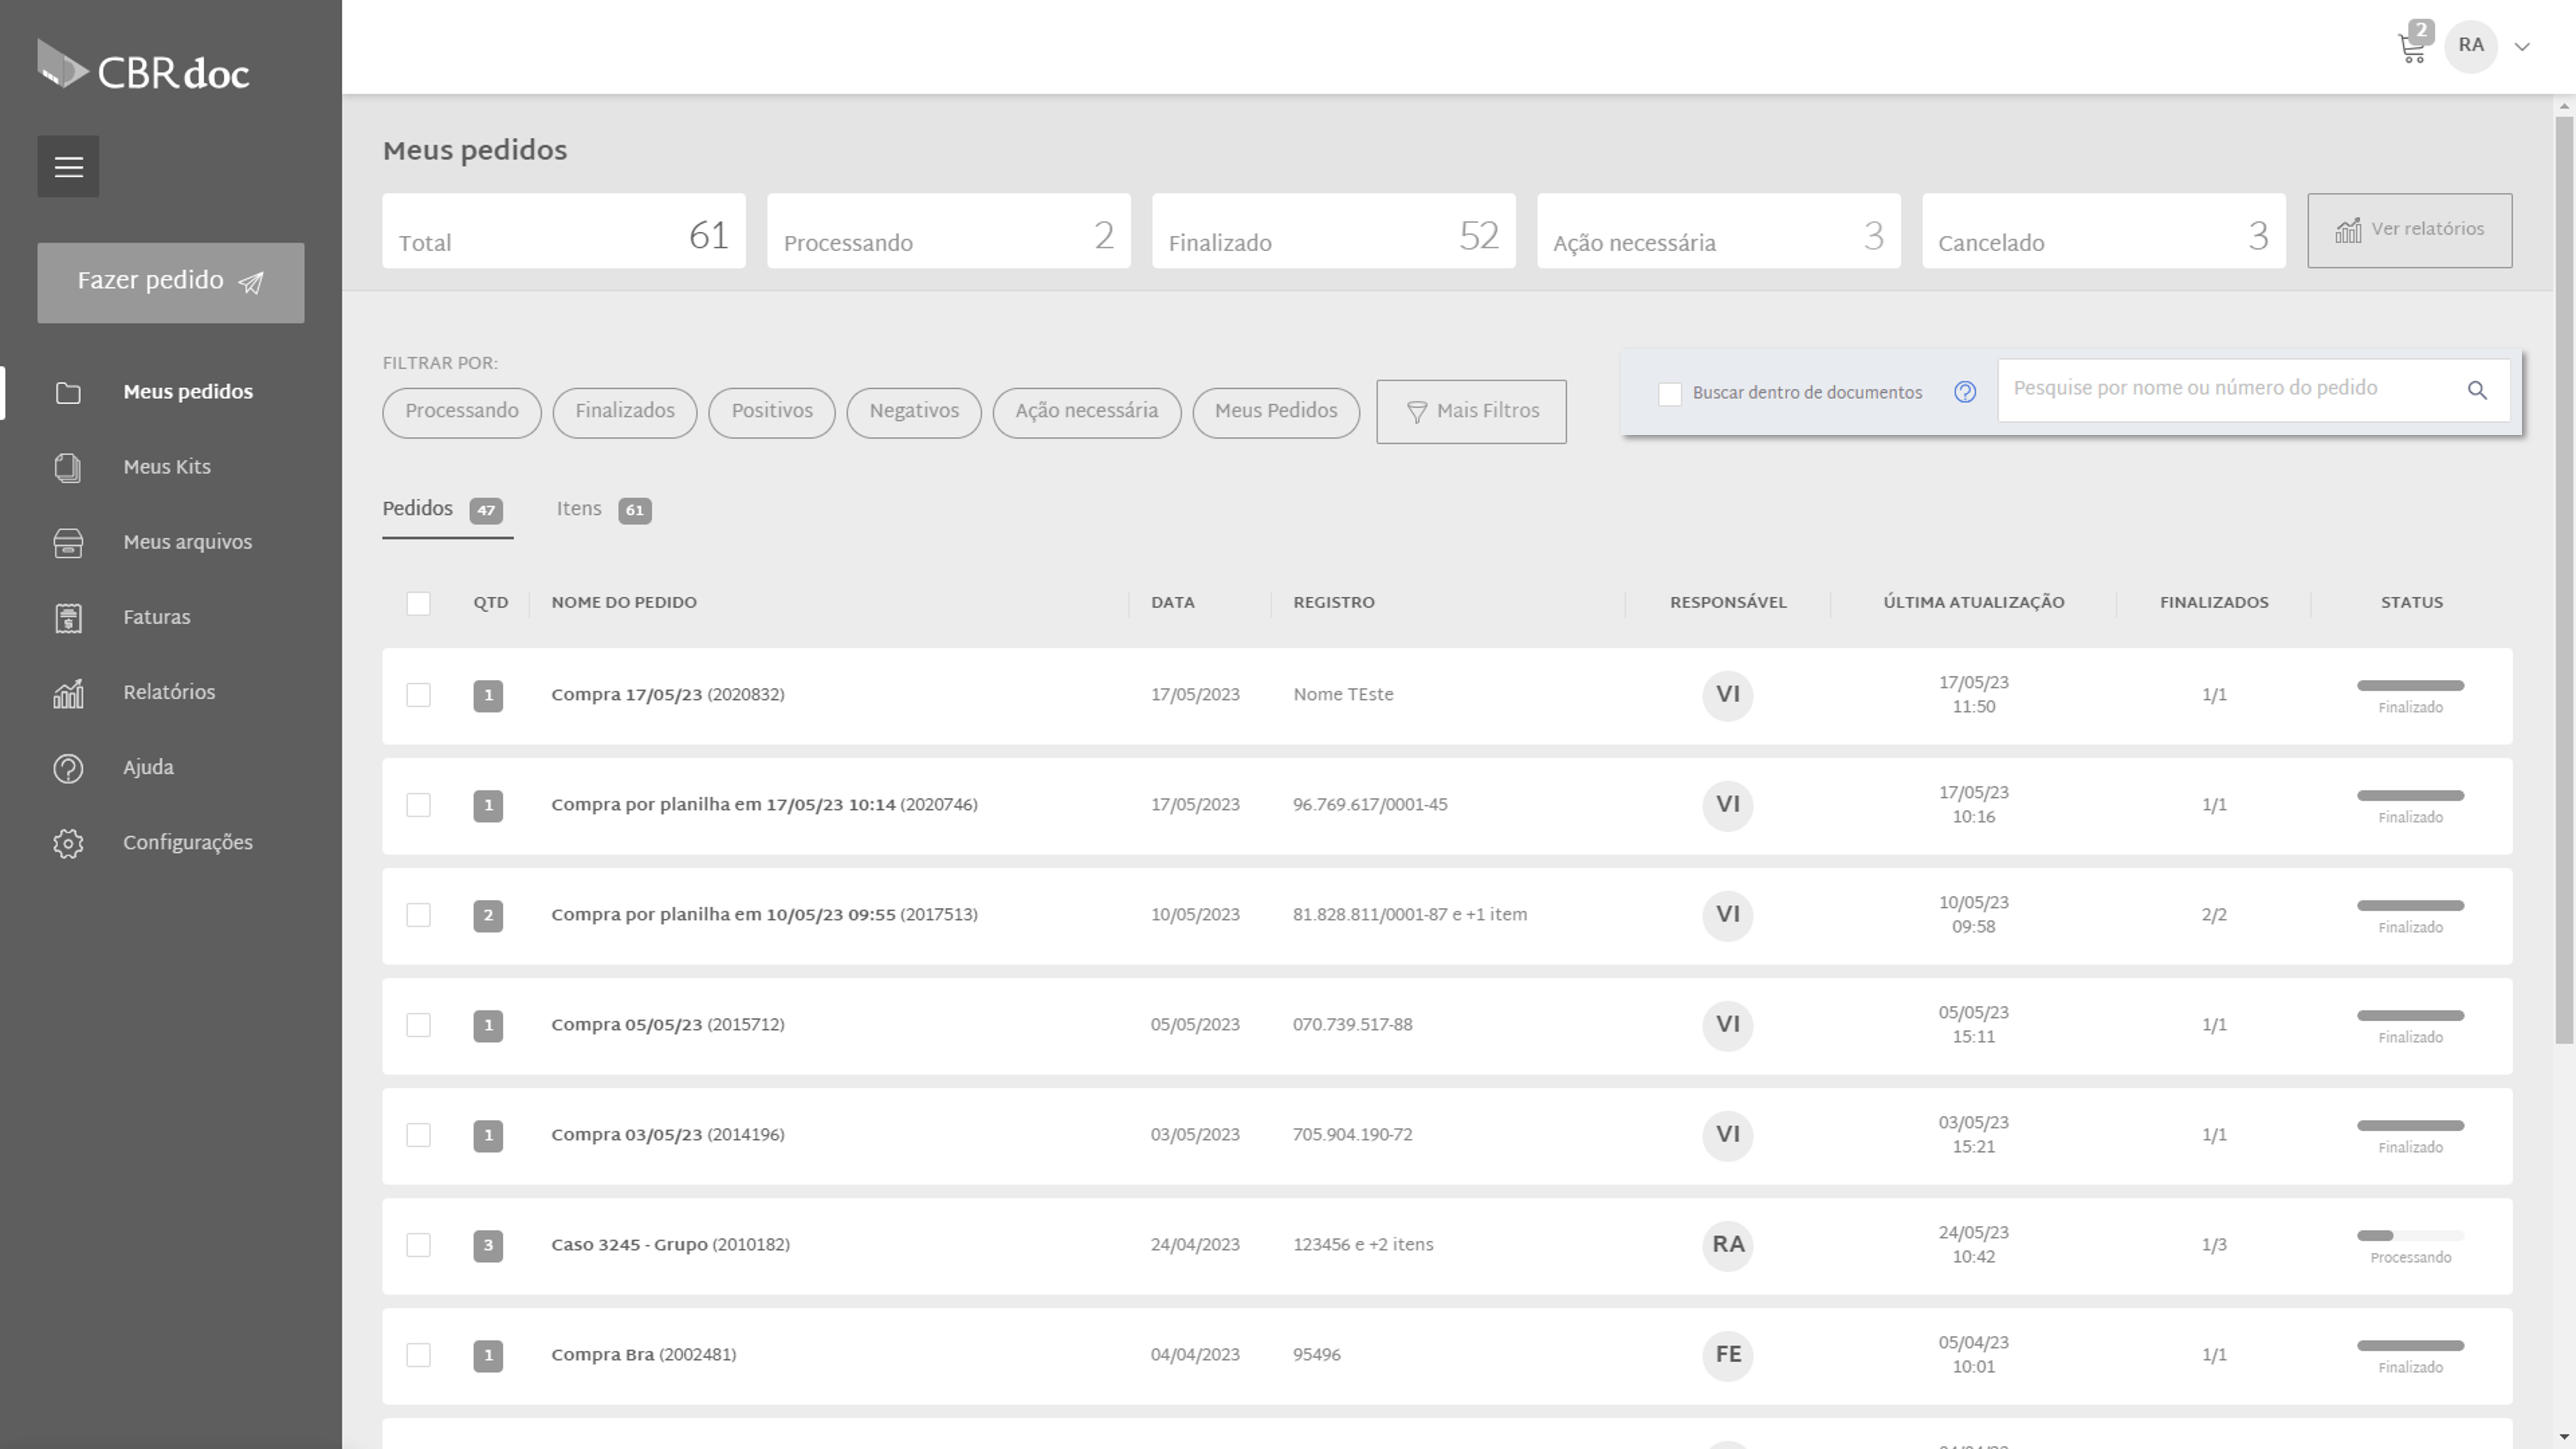Apply the Meus Pedidos filter chip
Screen dimensions: 2576x1449
point(1276,412)
